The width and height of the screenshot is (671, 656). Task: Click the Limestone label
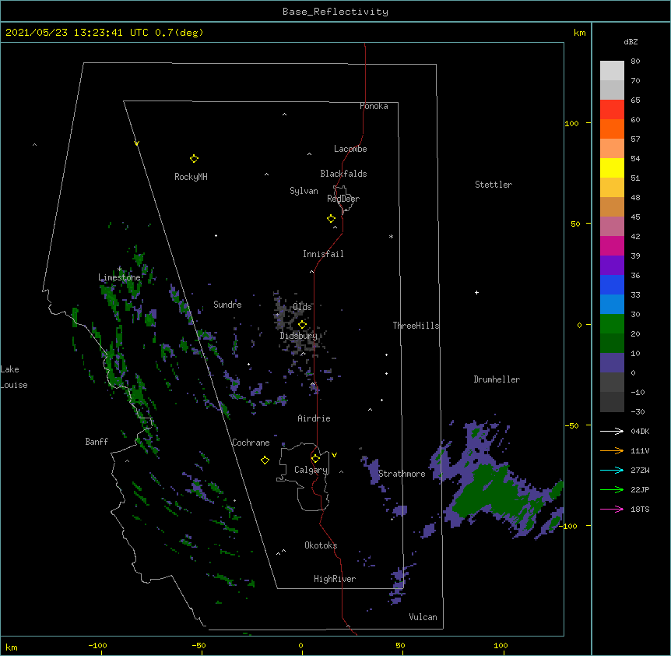[x=119, y=277]
